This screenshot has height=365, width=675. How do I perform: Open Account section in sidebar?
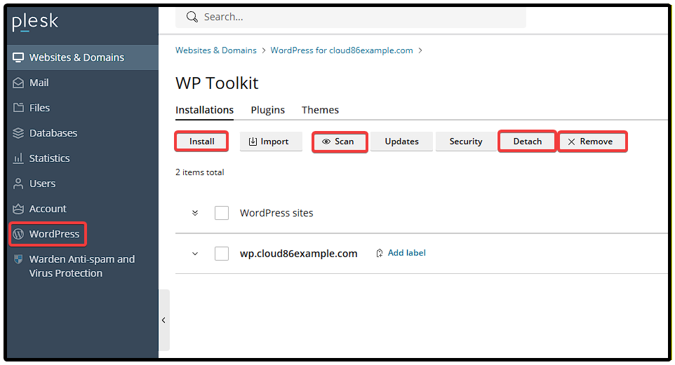pyautogui.click(x=83, y=209)
